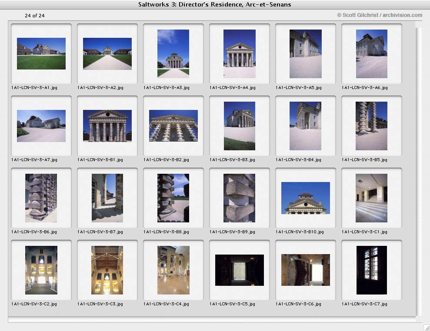Open thumbnail 1A1-LCN-SW-3-A7.jpg
Viewport: 430px width, 331px height.
point(41,126)
